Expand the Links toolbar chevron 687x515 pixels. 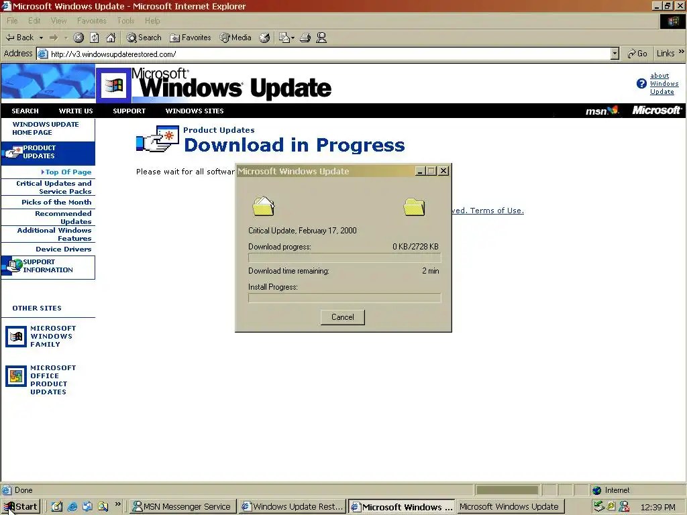(682, 52)
